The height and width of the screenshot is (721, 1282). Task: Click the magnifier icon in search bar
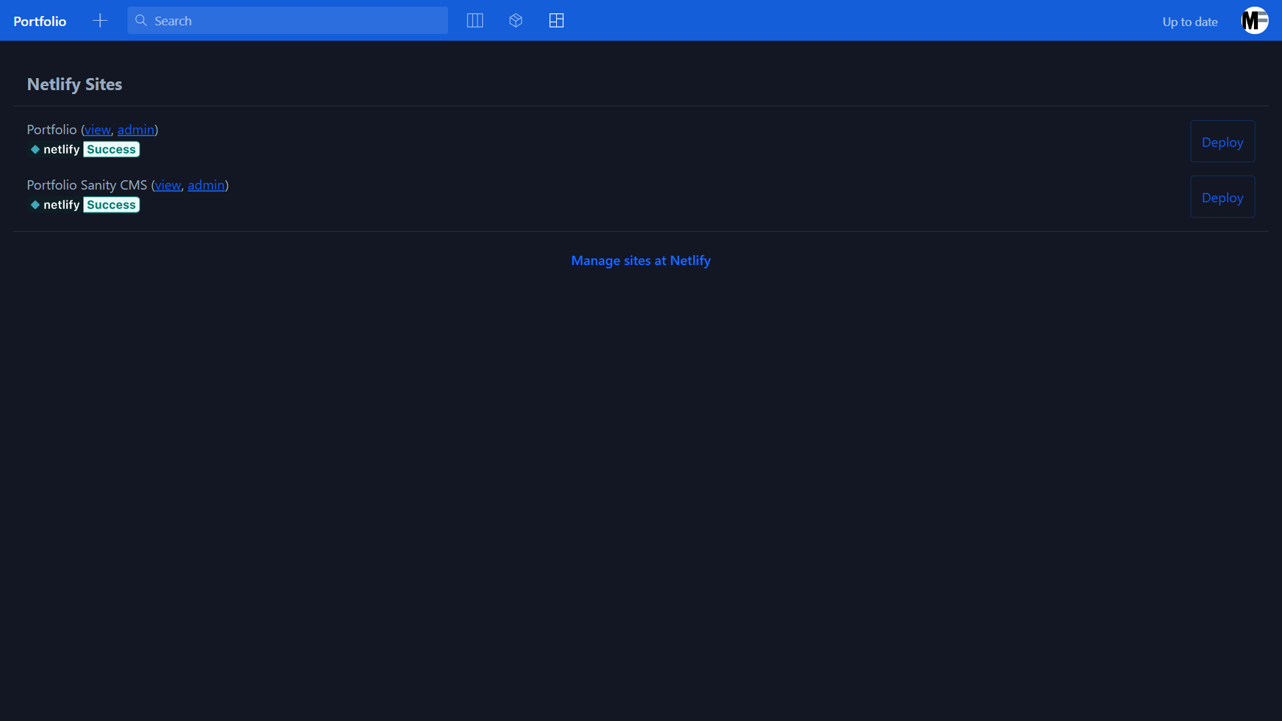[x=141, y=21]
